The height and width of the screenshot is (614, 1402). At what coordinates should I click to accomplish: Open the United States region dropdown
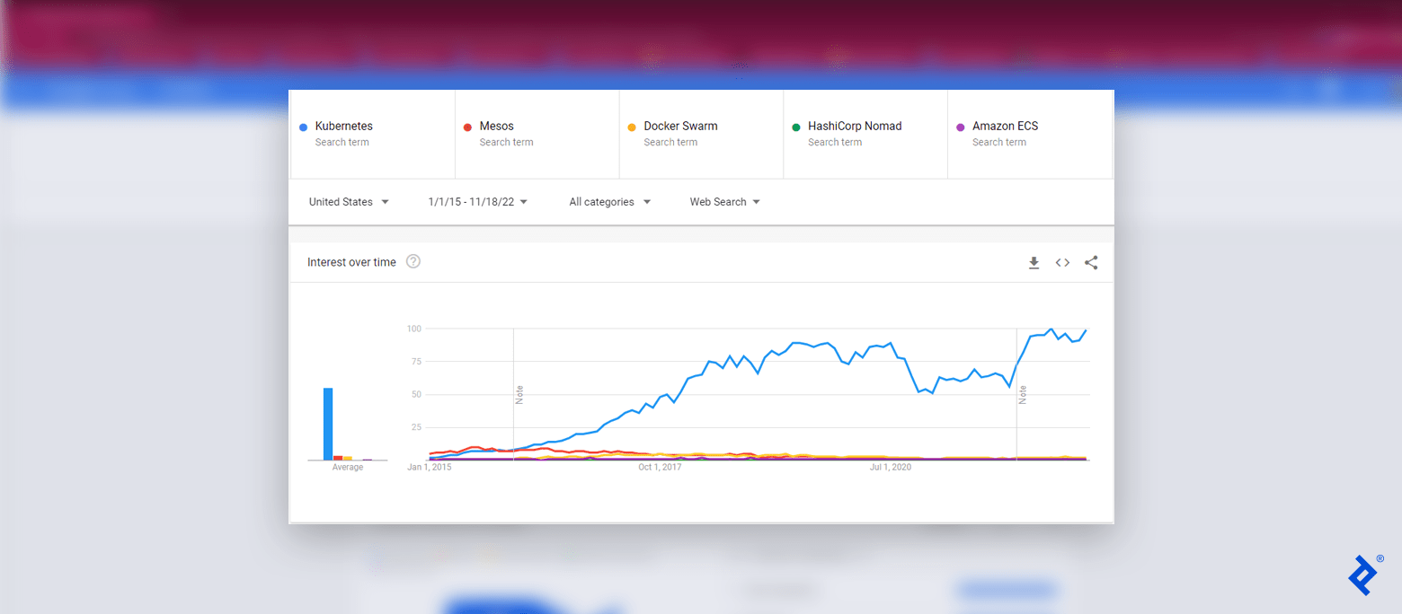point(349,201)
